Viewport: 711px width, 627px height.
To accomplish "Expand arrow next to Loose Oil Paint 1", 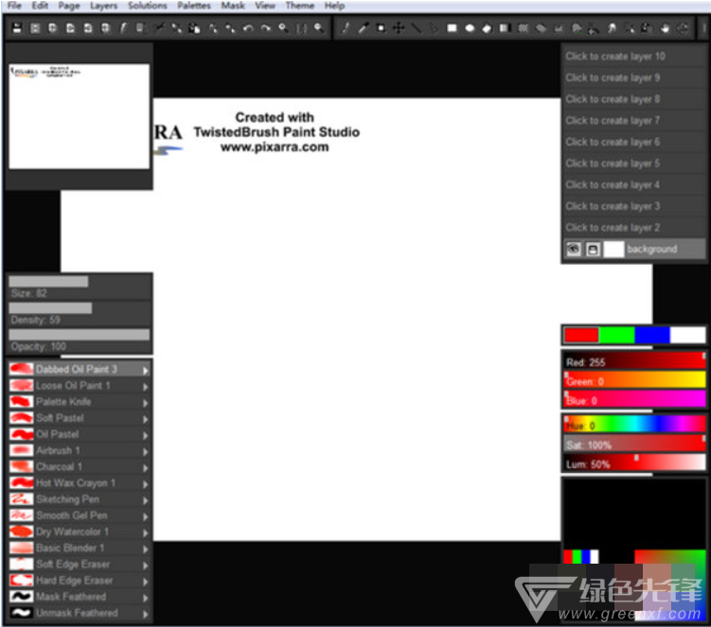I will click(x=146, y=387).
